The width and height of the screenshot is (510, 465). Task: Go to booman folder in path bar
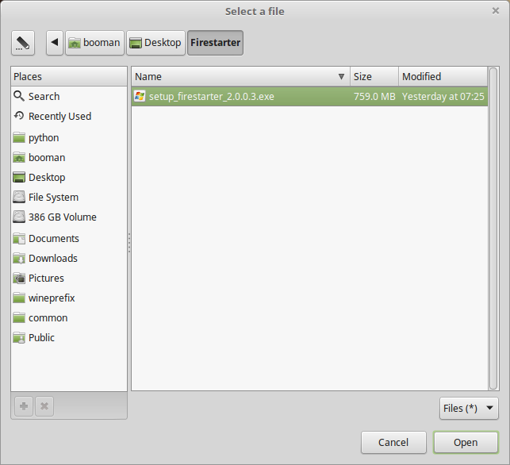94,43
